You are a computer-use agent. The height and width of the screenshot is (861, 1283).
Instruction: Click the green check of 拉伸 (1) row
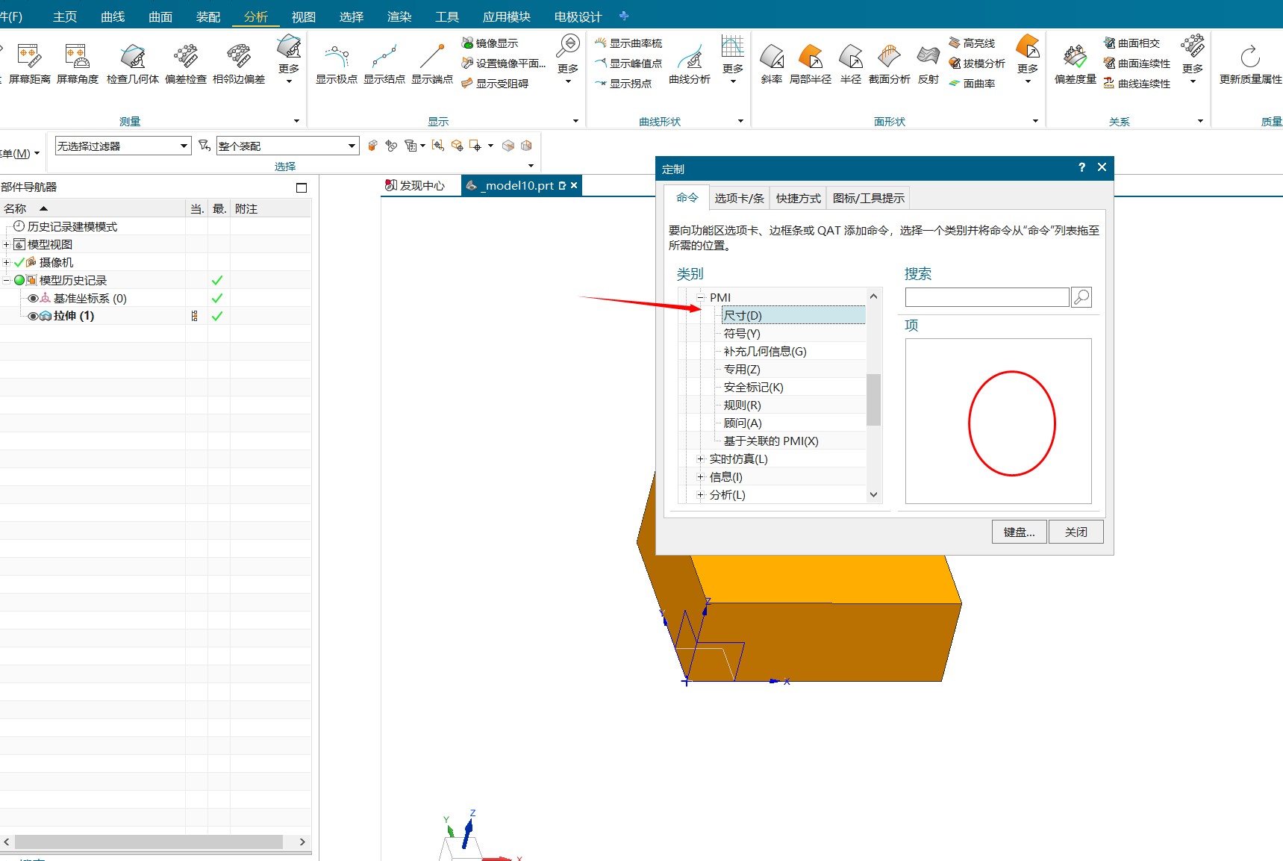click(217, 316)
